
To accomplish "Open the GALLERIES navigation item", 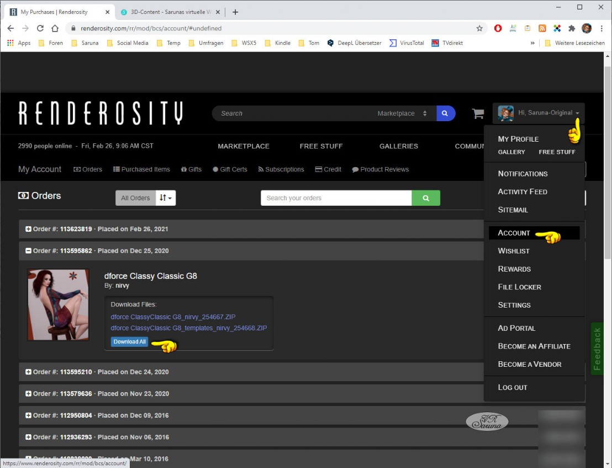I will pyautogui.click(x=398, y=146).
